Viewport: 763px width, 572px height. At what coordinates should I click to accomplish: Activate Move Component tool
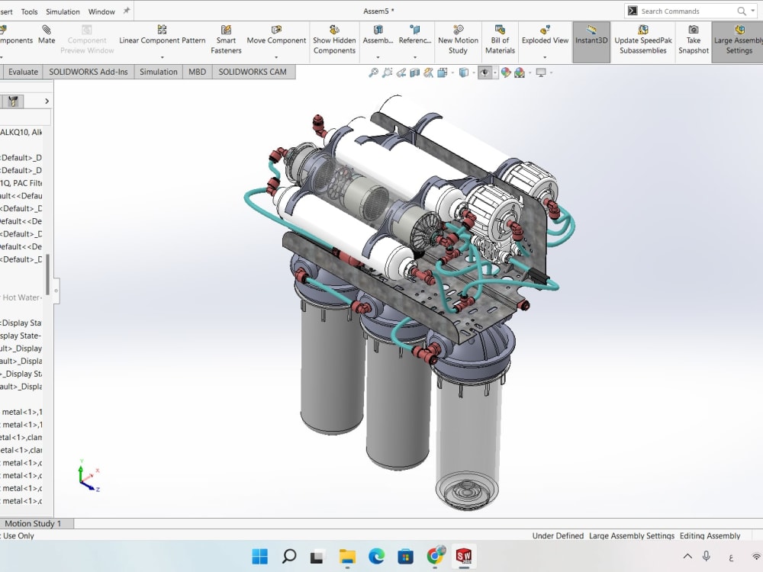click(x=276, y=35)
